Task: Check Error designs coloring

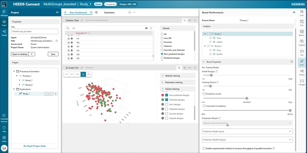Action: tap(167, 104)
